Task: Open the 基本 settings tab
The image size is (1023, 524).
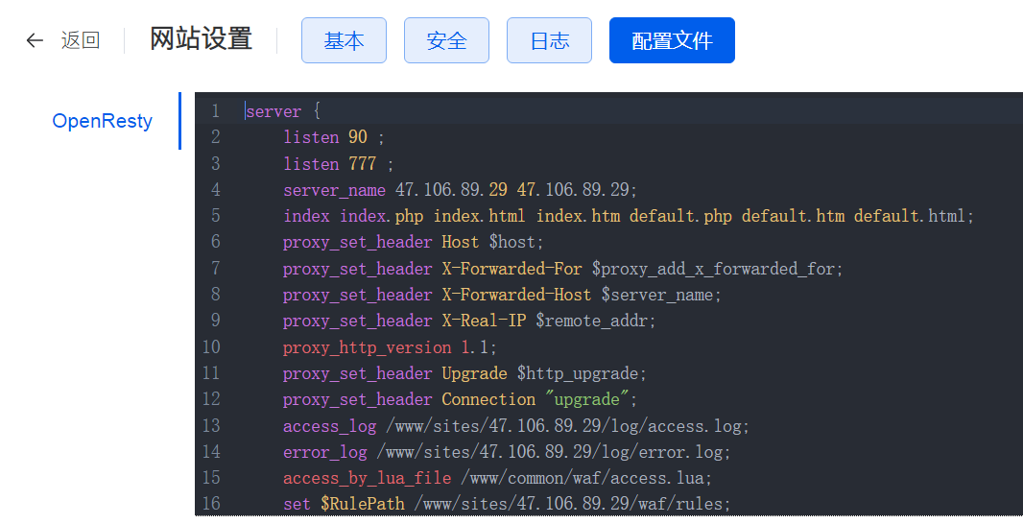Action: pos(344,40)
